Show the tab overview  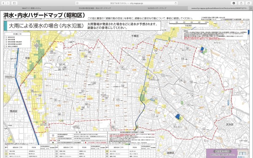coord(248,3)
